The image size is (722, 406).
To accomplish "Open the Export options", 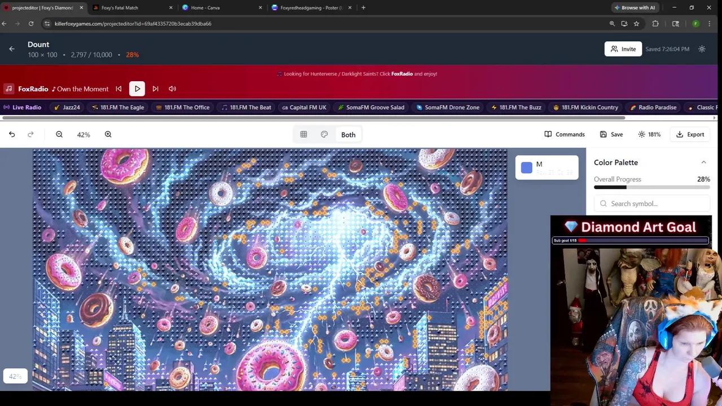I will (x=690, y=134).
